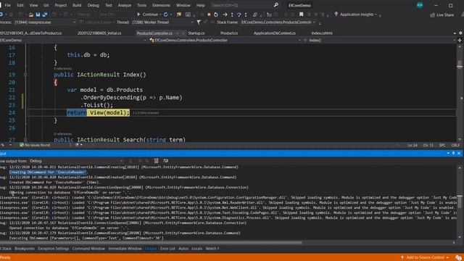Switch to the Index.cshtml tab
Screen dimensions: 464x261
coord(322,33)
